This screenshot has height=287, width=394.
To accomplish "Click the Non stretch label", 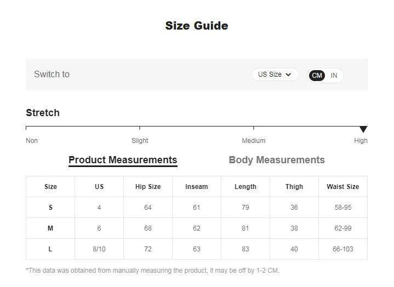I will coord(32,141).
